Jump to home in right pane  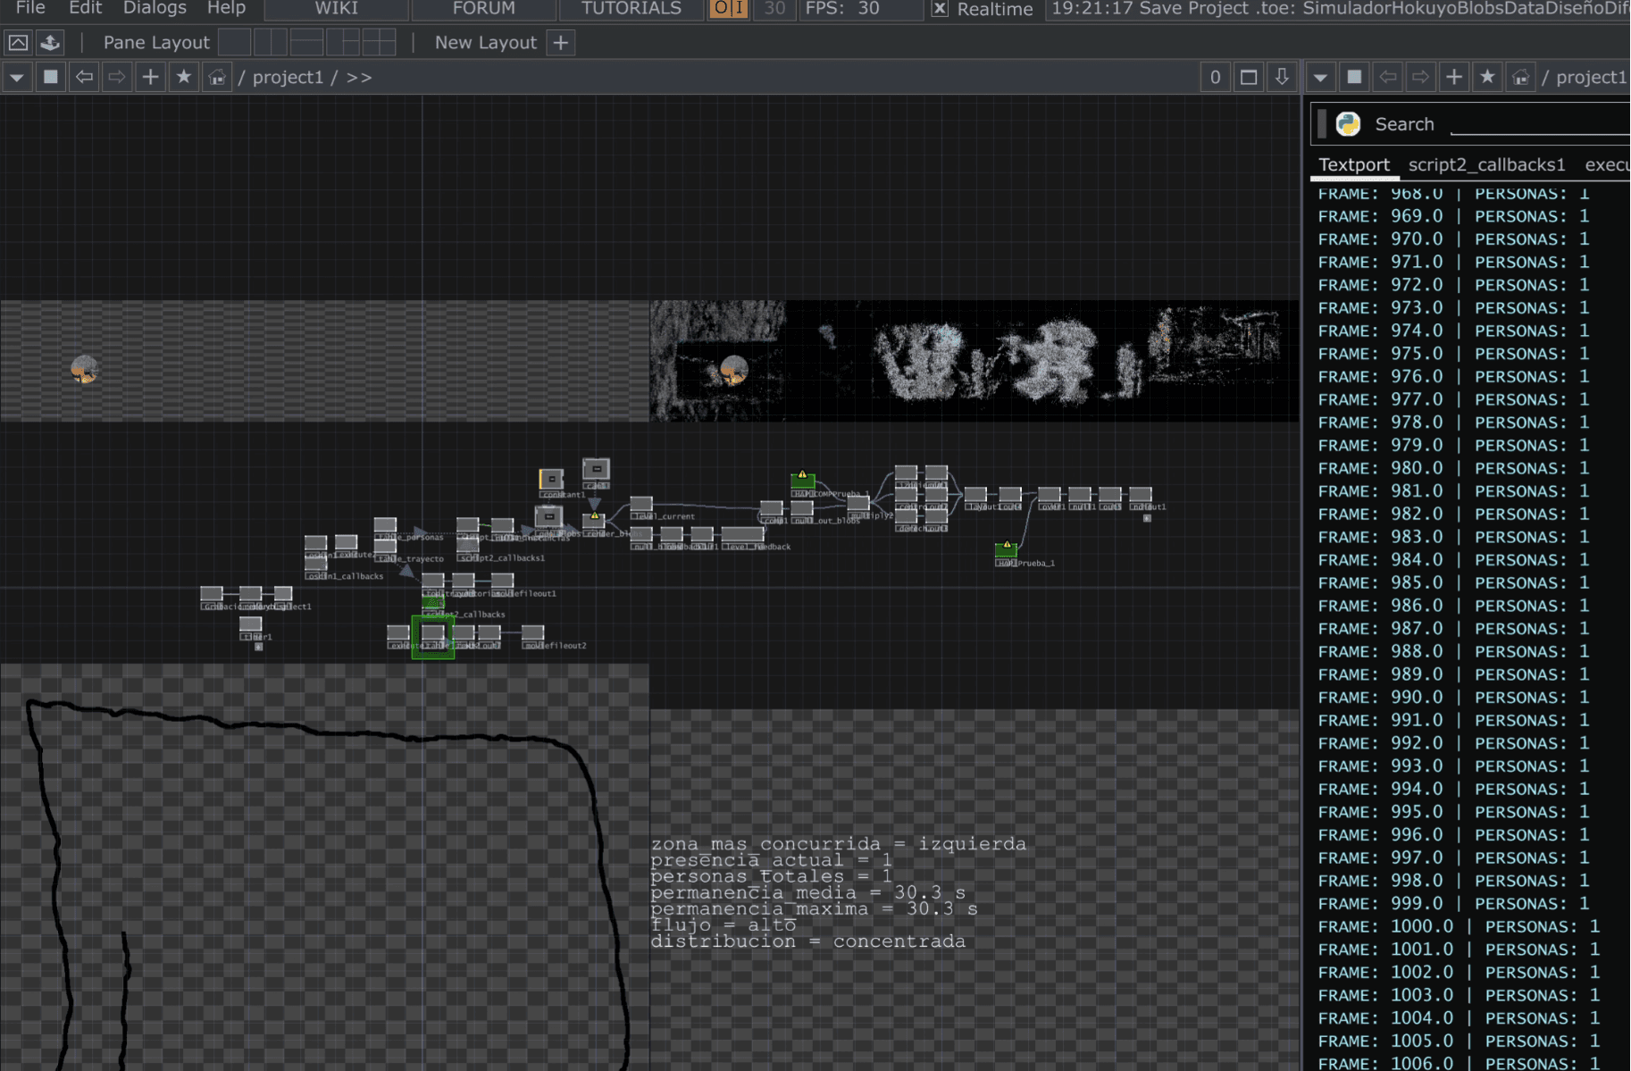[1521, 77]
